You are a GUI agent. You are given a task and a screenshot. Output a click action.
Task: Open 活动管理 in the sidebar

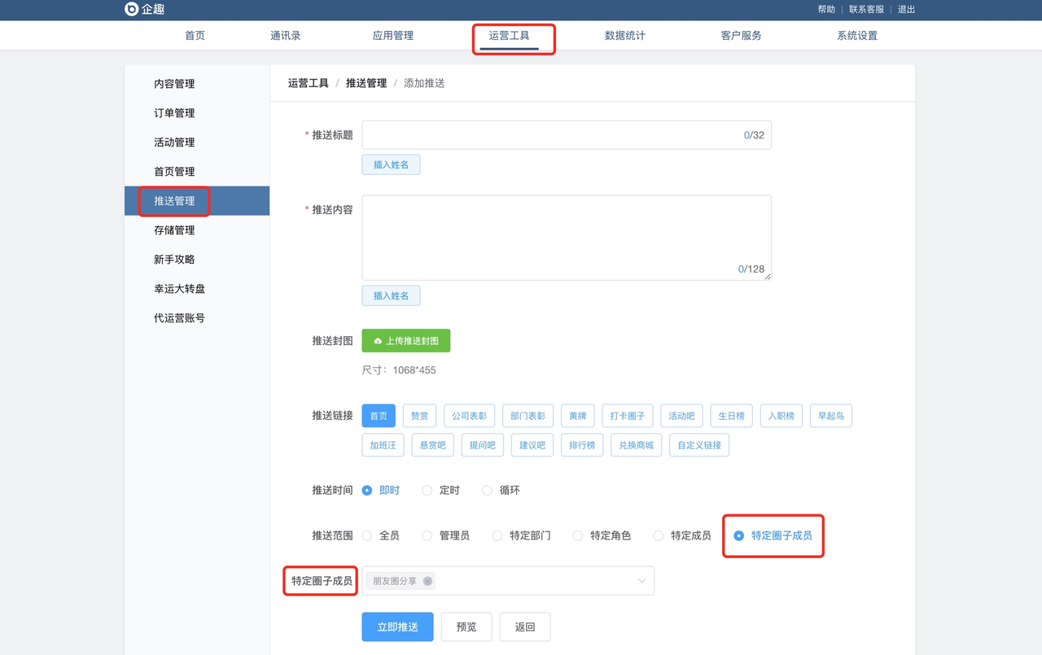pyautogui.click(x=197, y=142)
